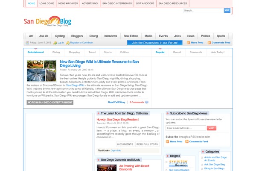
Task: Click the Log in link
Action: [x=61, y=43]
